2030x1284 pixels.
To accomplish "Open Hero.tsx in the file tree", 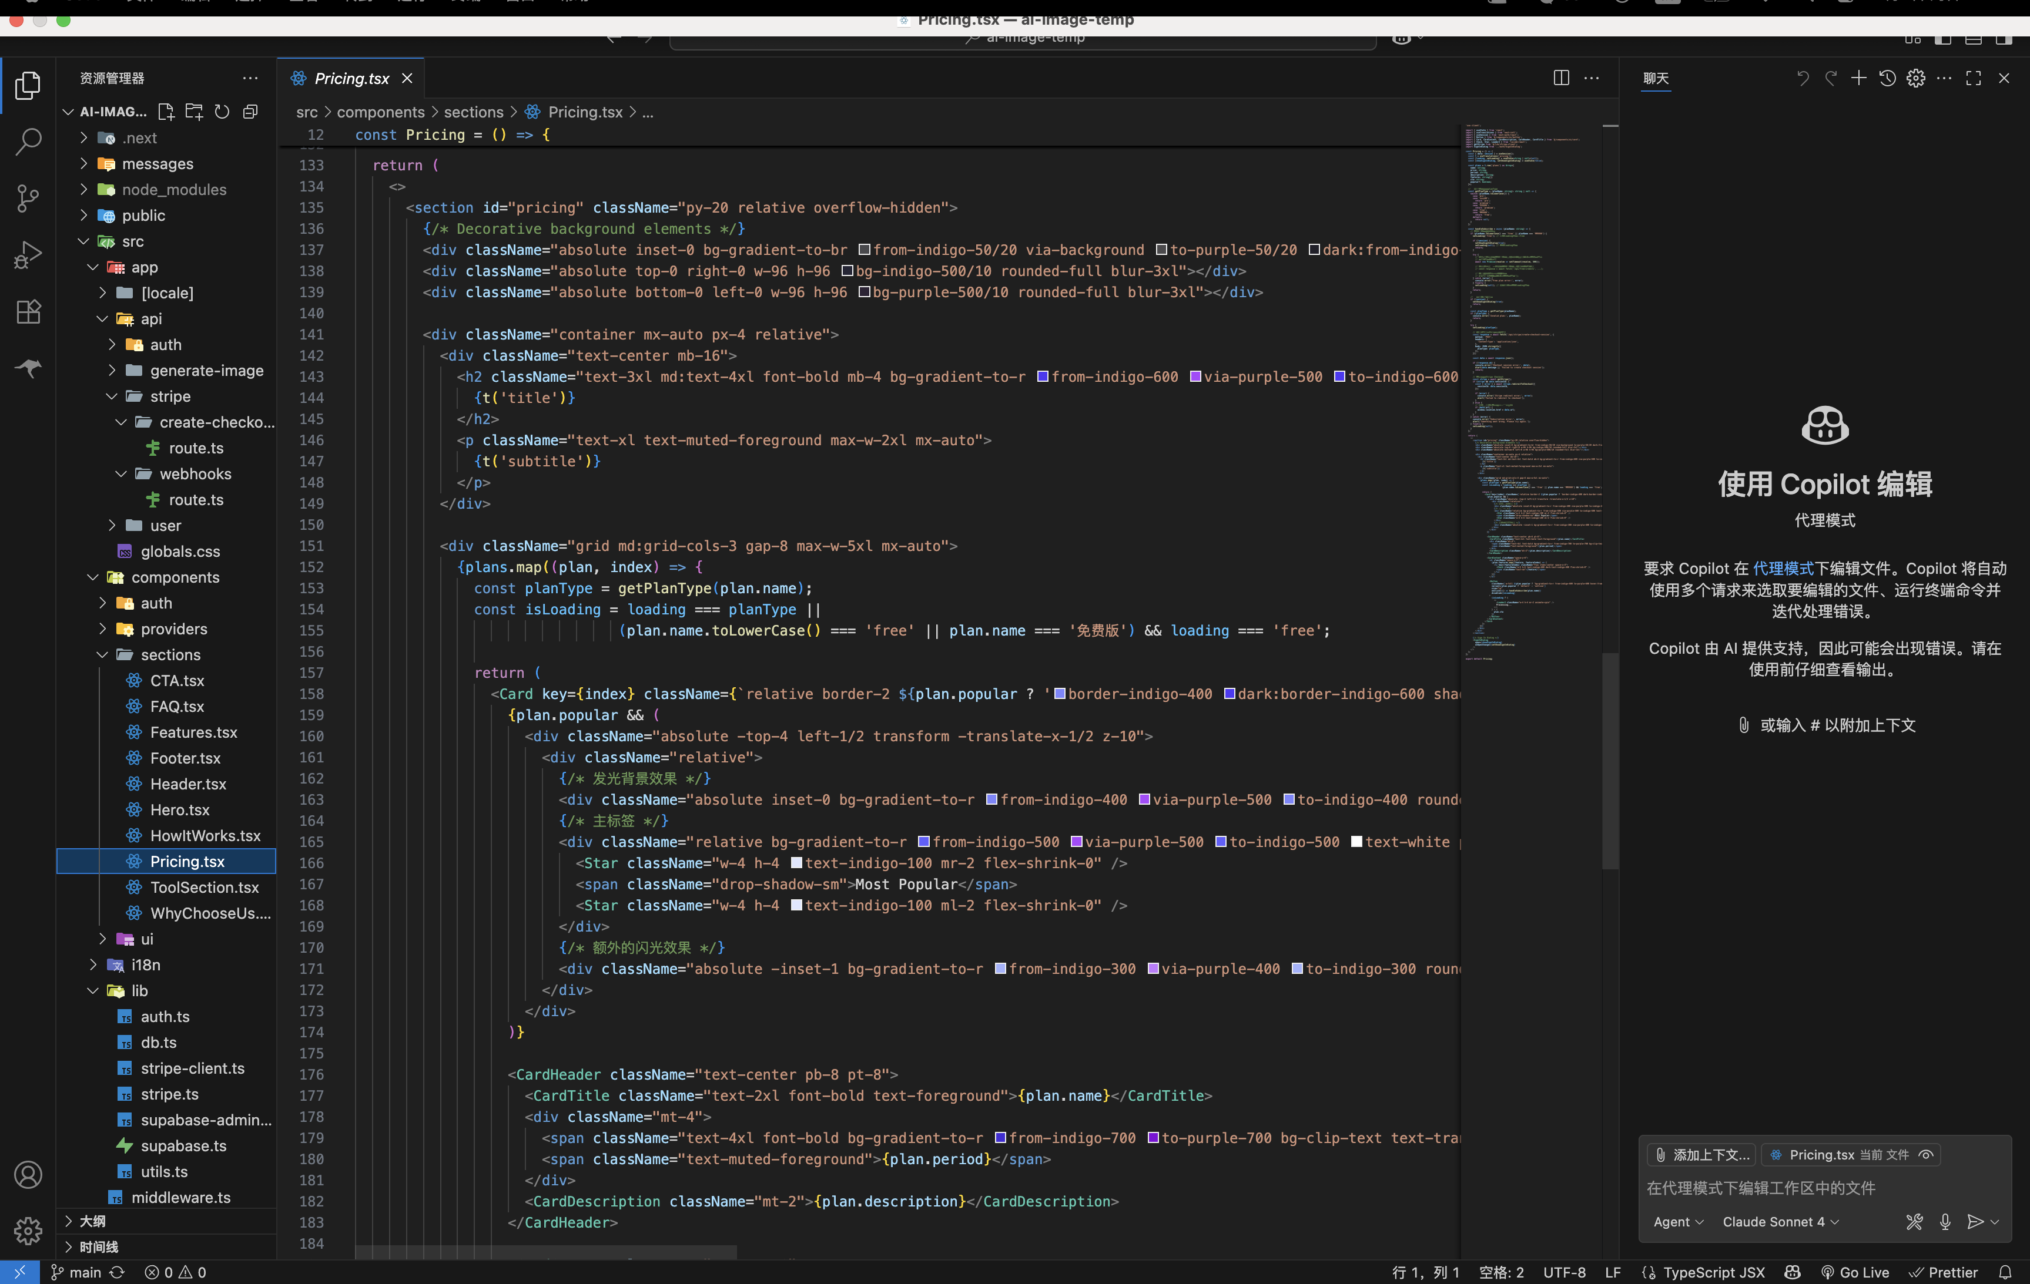I will [180, 809].
